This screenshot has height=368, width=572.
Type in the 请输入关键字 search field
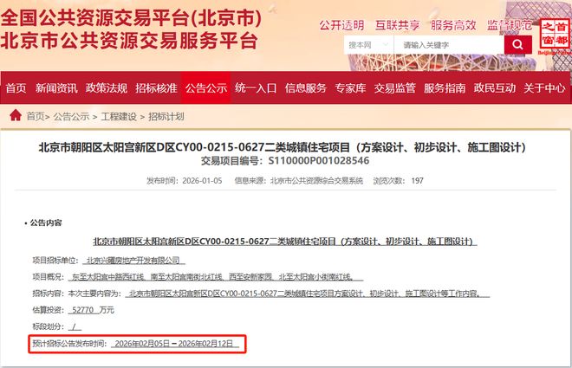[x=449, y=44]
